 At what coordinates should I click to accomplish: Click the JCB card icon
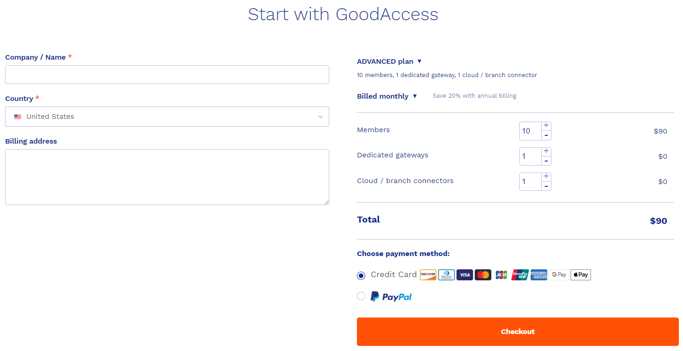click(x=501, y=275)
